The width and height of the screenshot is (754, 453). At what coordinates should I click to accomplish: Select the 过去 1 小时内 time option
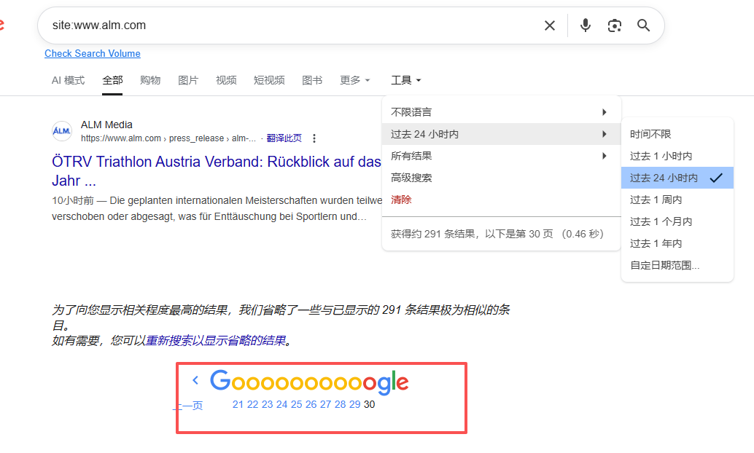tap(661, 156)
